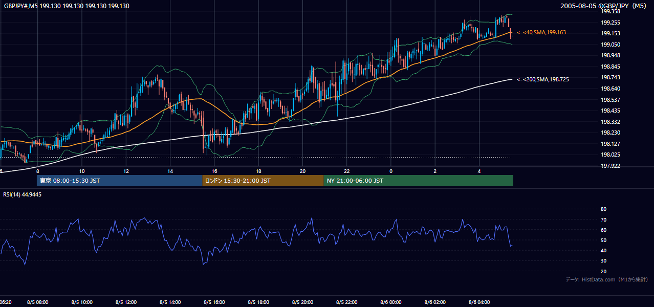Screen dimensions: 654x307
Task: Click hour label 10 under price chart
Action: point(82,171)
